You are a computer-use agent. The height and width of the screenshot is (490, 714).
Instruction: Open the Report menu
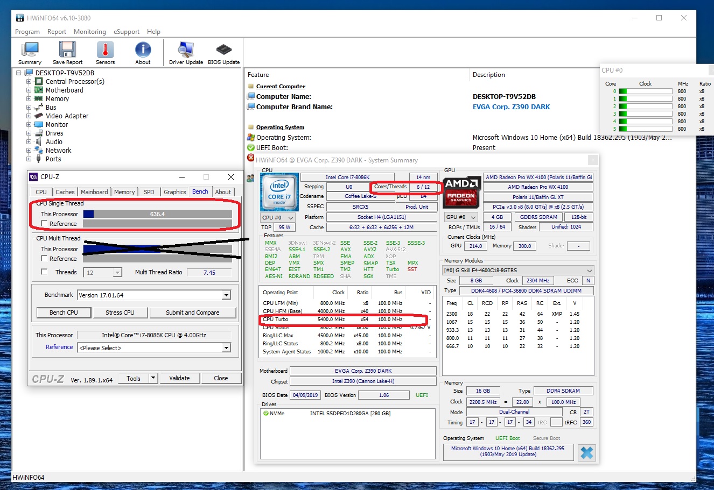click(57, 32)
